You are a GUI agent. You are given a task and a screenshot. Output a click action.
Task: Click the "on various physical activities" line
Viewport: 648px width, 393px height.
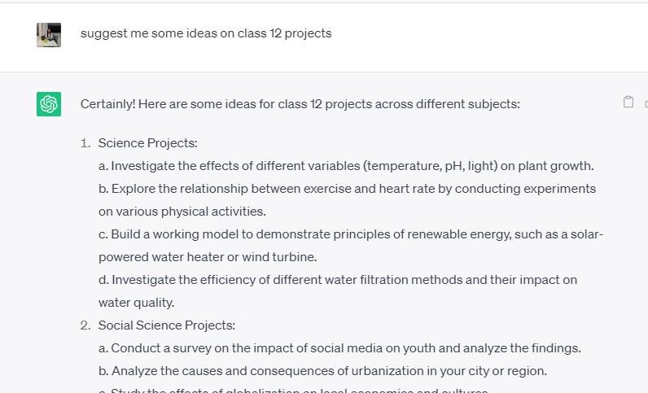[182, 212]
